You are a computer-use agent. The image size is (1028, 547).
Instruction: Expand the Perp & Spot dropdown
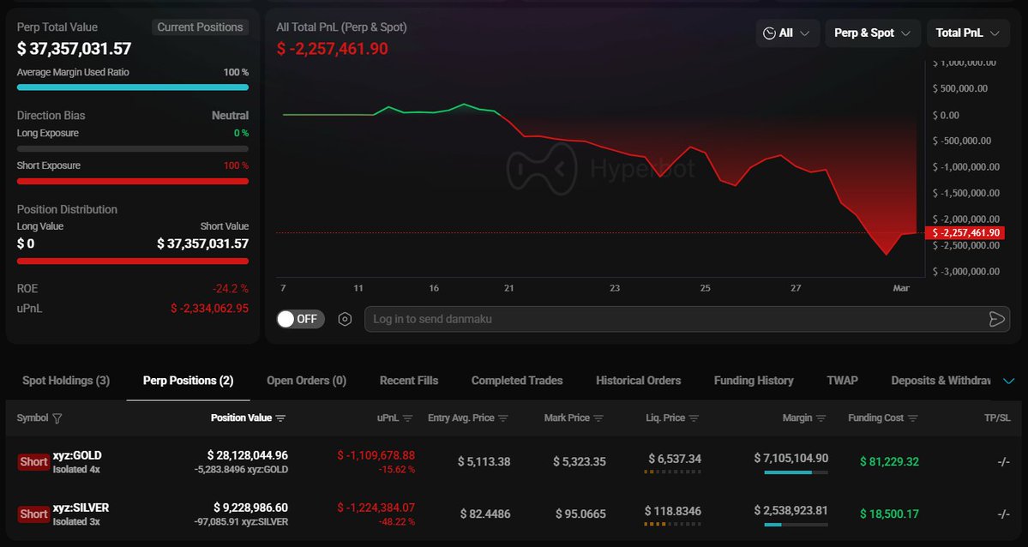(873, 33)
